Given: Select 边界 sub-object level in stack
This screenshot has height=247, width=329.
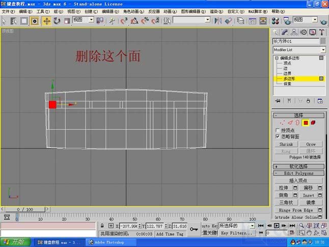Looking at the screenshot, I should tap(287, 73).
